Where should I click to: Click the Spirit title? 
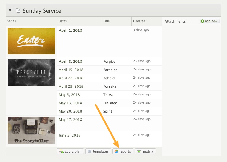pos(107,111)
